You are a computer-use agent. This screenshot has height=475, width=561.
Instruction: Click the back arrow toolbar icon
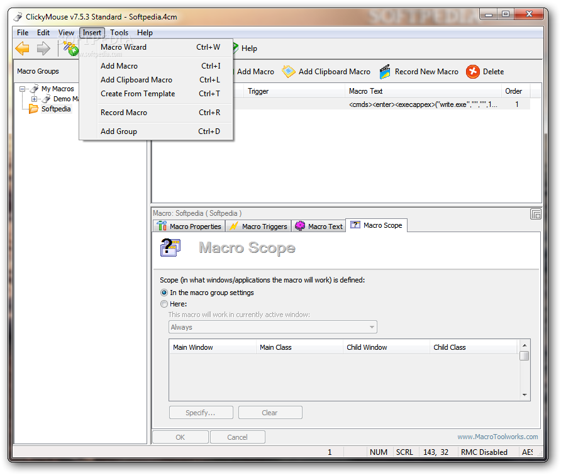click(x=22, y=48)
